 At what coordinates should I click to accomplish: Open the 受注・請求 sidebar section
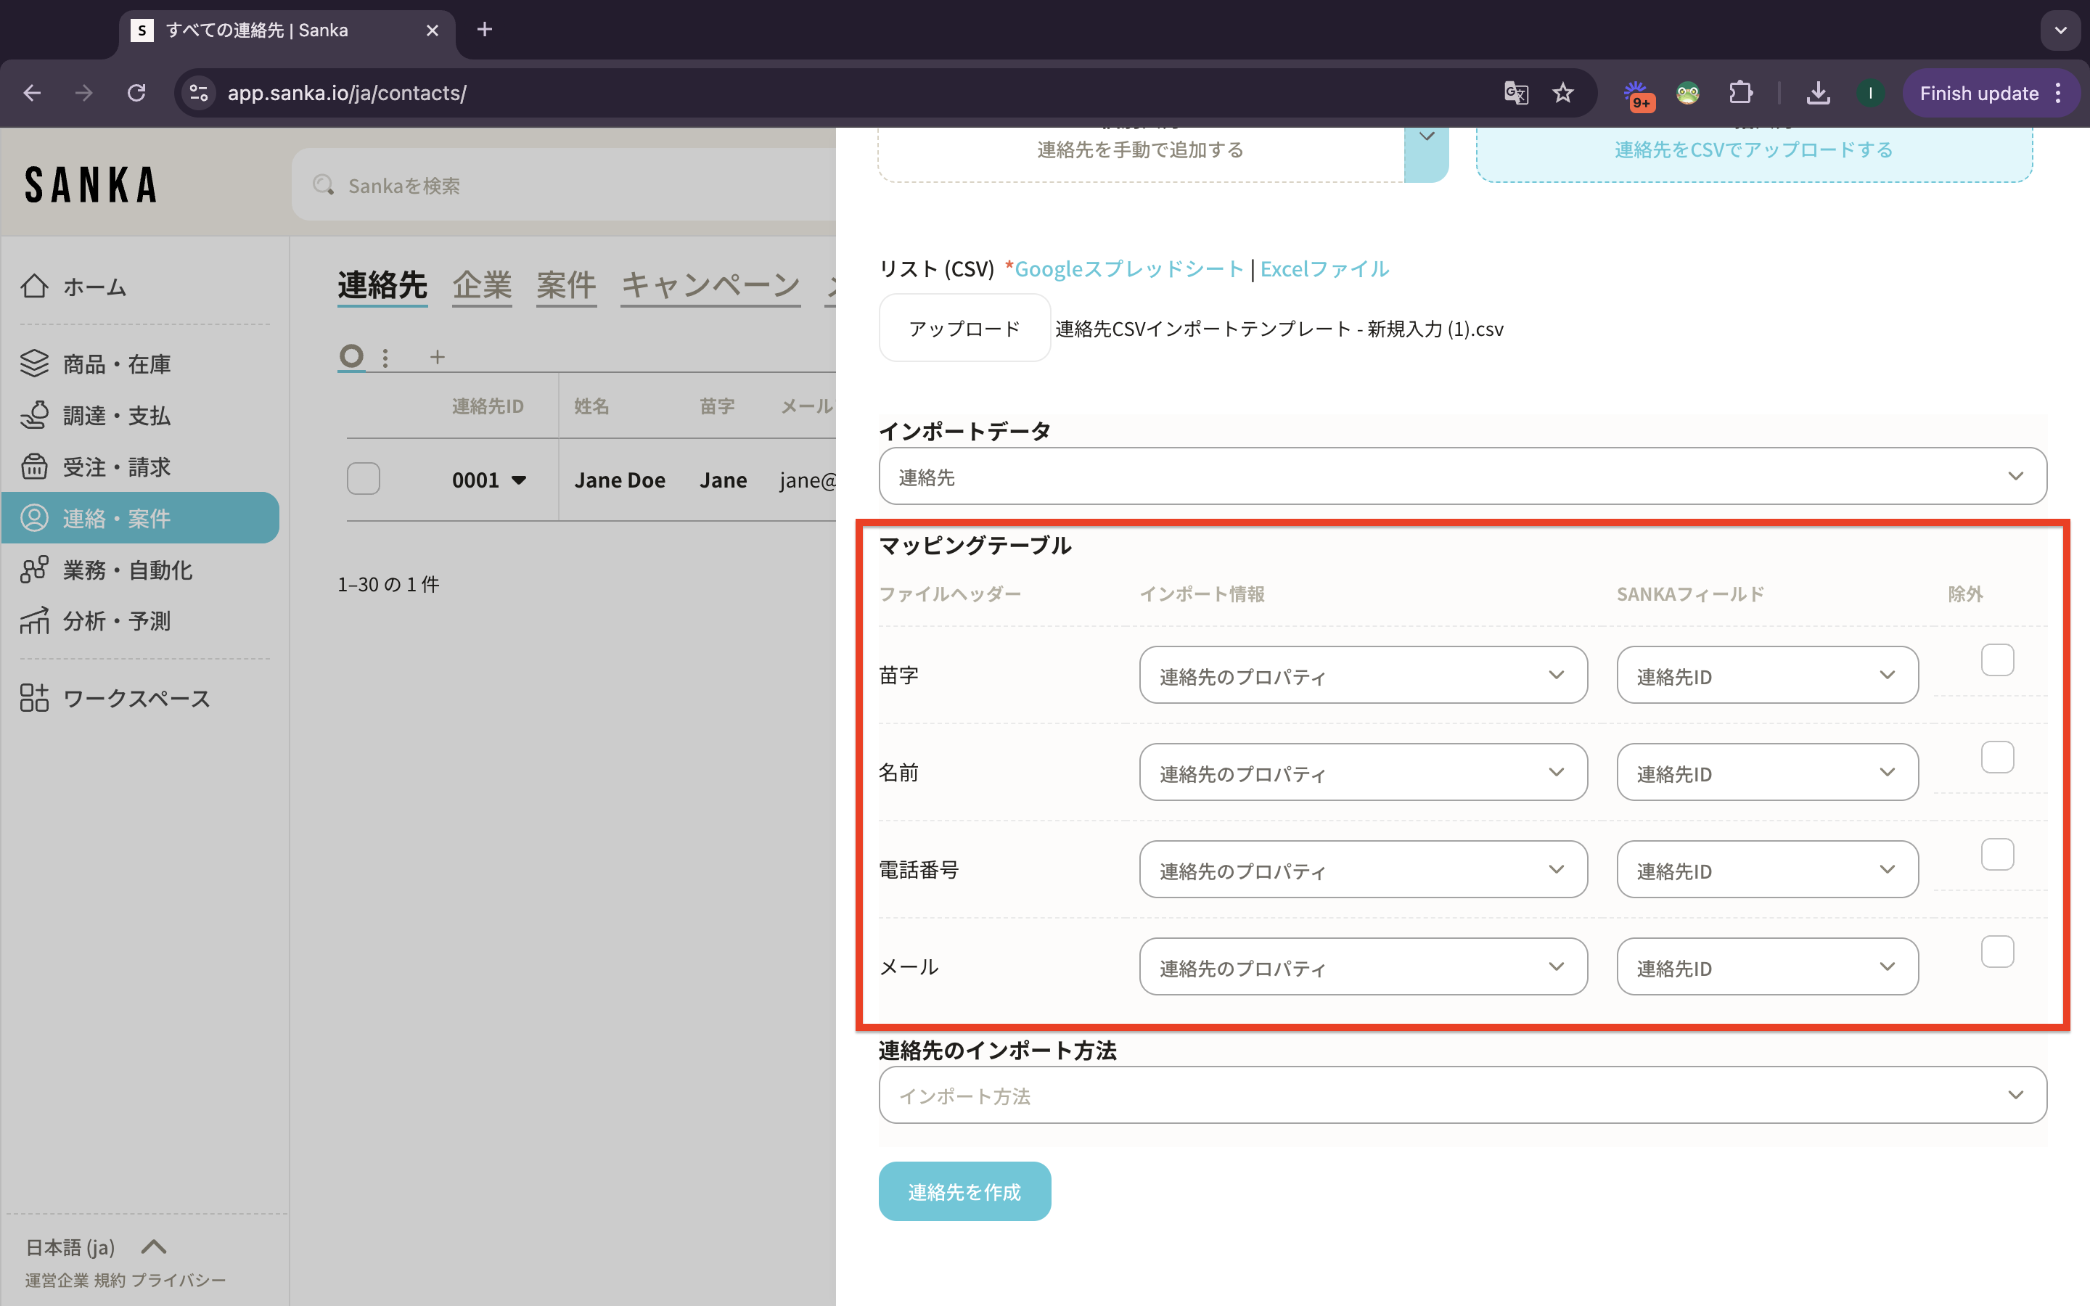click(x=115, y=467)
